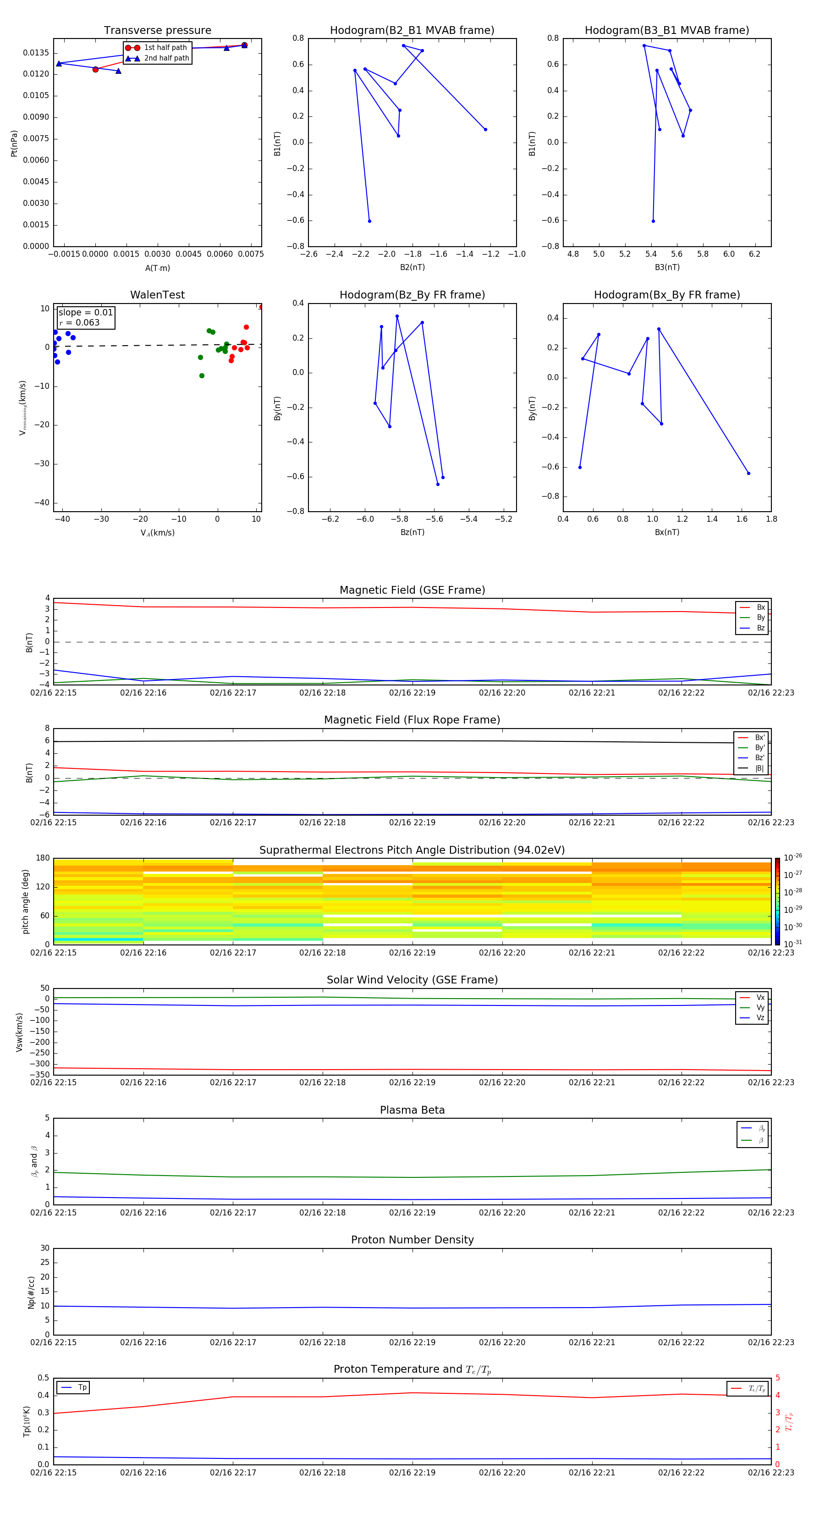Viewport: 825px width, 1513px height.
Task: Select the '1st half path' legend entry
Action: [x=156, y=48]
